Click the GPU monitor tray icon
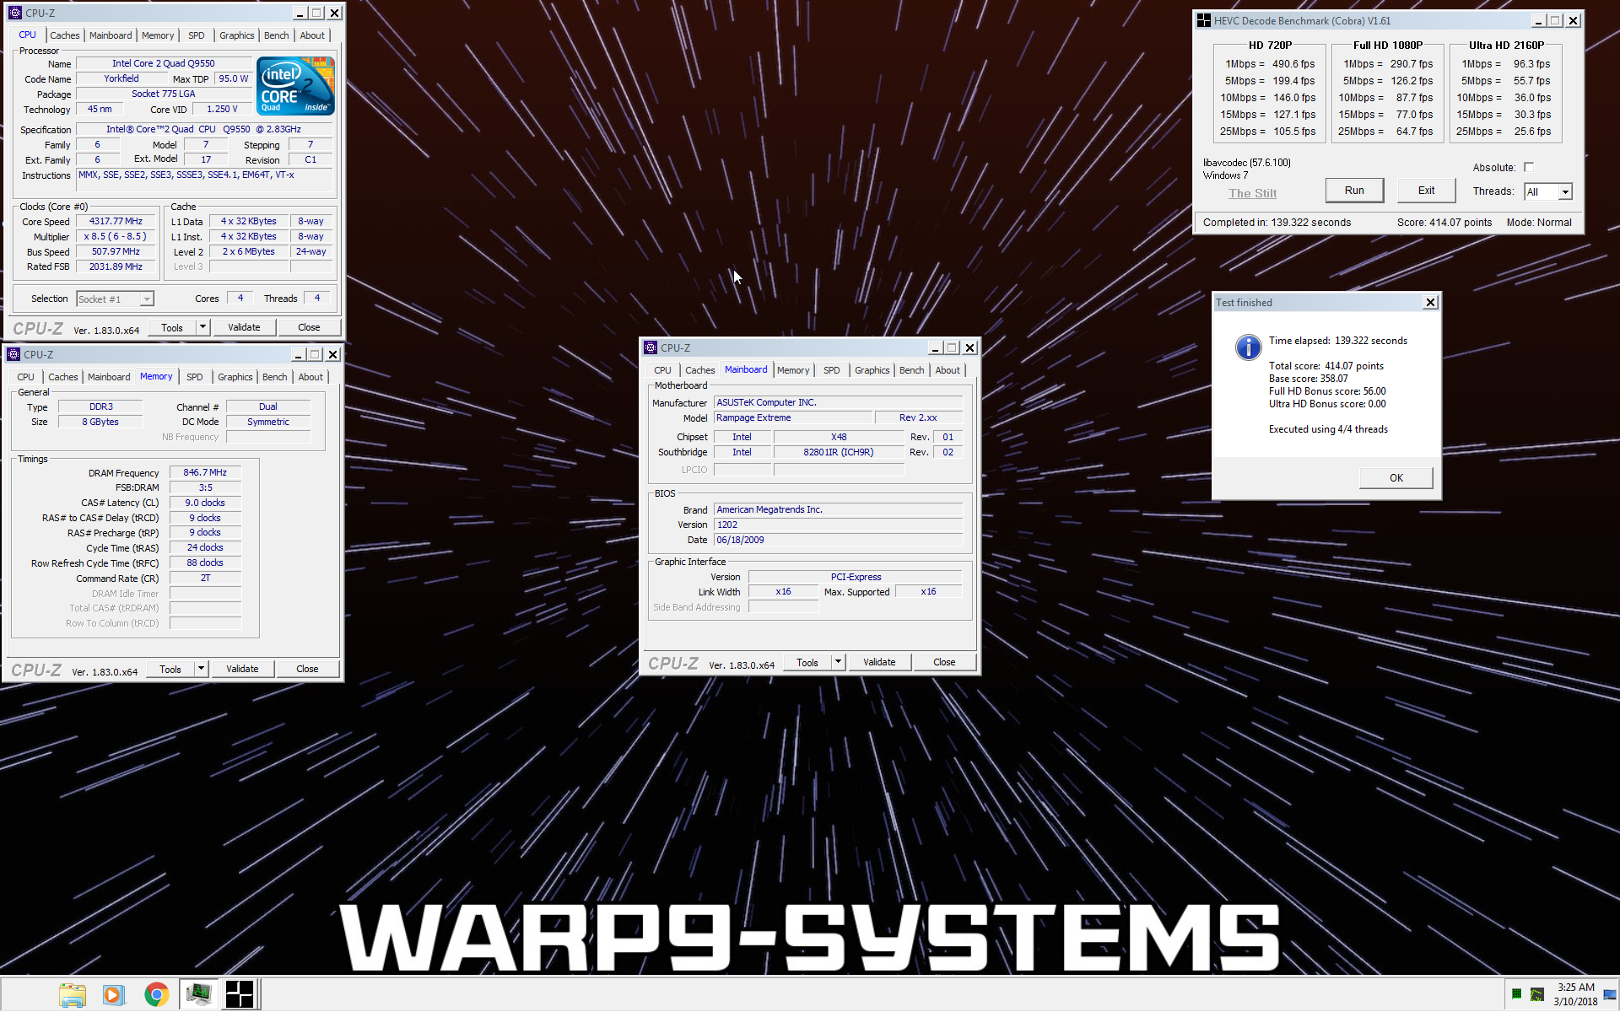This screenshot has height=1012, width=1620. pos(1537,994)
